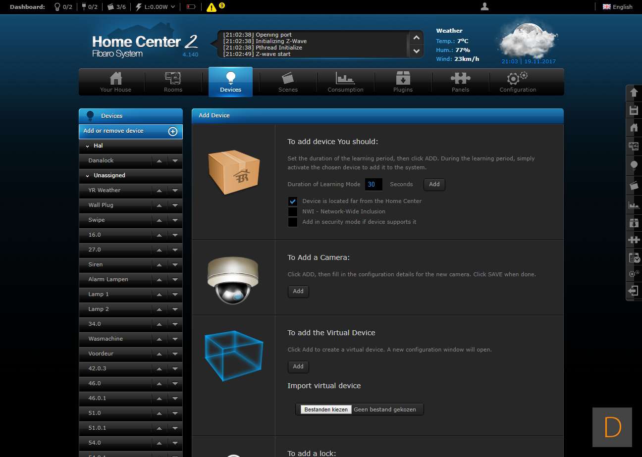Viewport: 642px width, 457px height.
Task: Open the Consumption tab
Action: (x=345, y=82)
